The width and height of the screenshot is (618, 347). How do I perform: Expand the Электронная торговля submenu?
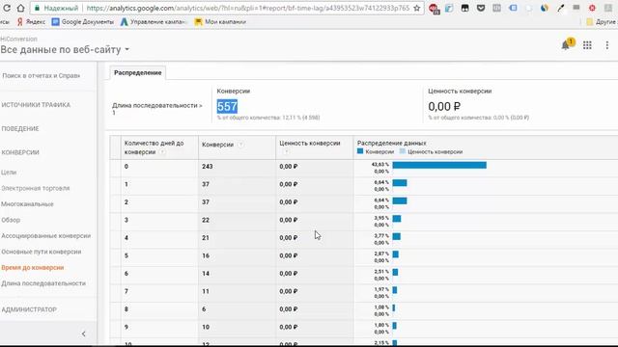pyautogui.click(x=35, y=188)
